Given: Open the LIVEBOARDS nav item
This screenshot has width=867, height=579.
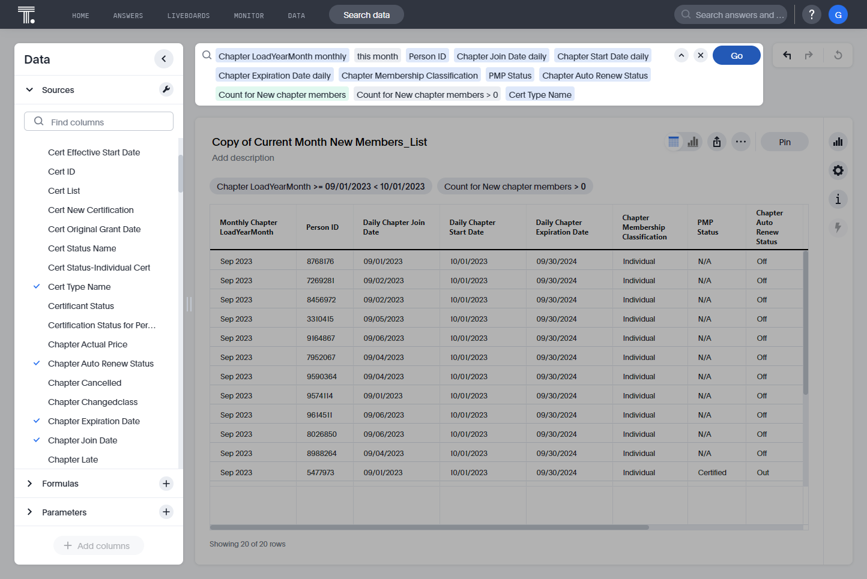Looking at the screenshot, I should click(189, 16).
